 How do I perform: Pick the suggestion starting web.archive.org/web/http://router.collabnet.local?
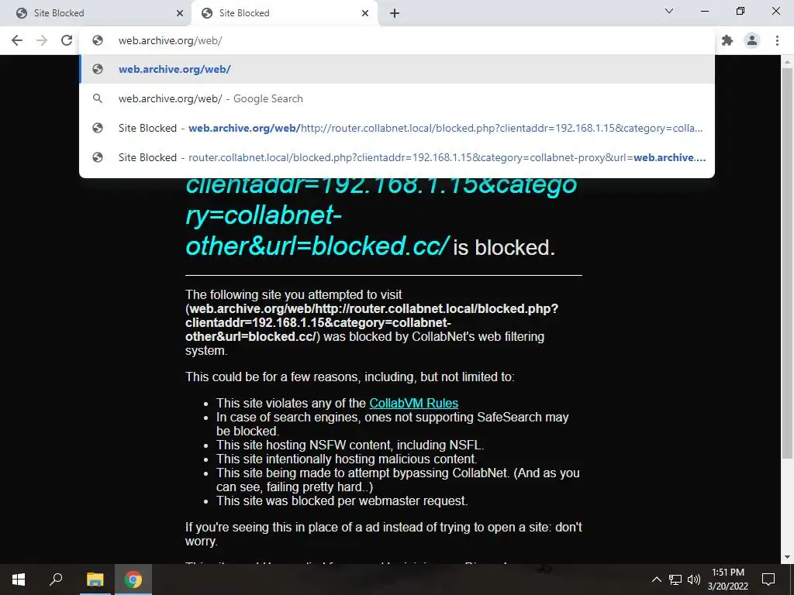tap(397, 128)
